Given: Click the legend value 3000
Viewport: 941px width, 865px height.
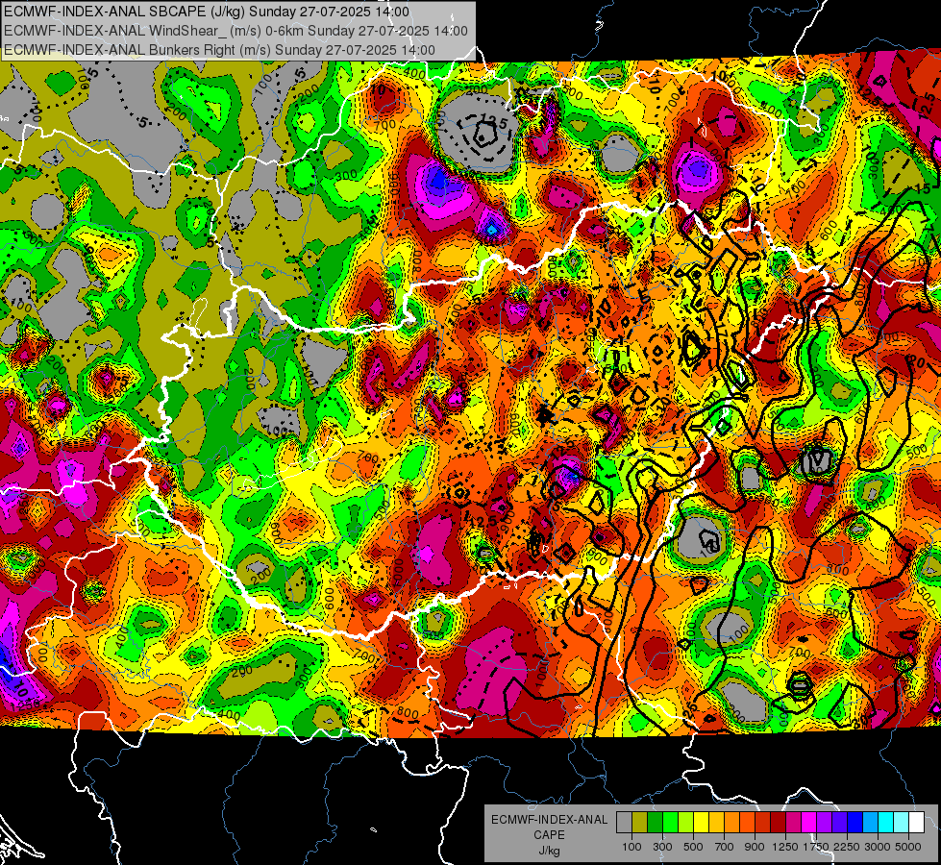Looking at the screenshot, I should pos(878,847).
